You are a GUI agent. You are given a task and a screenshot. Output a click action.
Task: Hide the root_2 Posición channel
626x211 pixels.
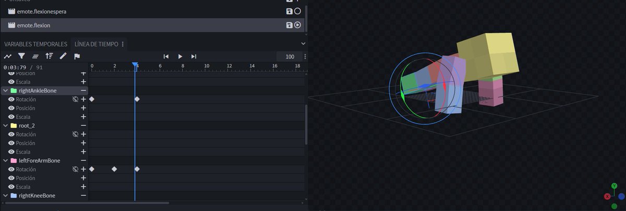[x=11, y=143]
